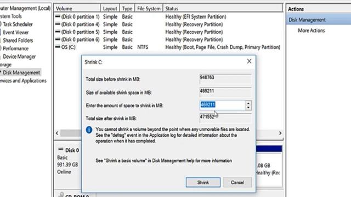Click the drive icon beside OS (C:)
The image size is (351, 197).
pos(58,47)
